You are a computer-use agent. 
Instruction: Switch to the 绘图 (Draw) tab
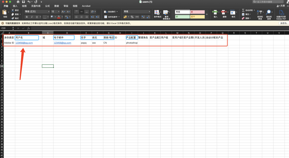tap(24, 6)
